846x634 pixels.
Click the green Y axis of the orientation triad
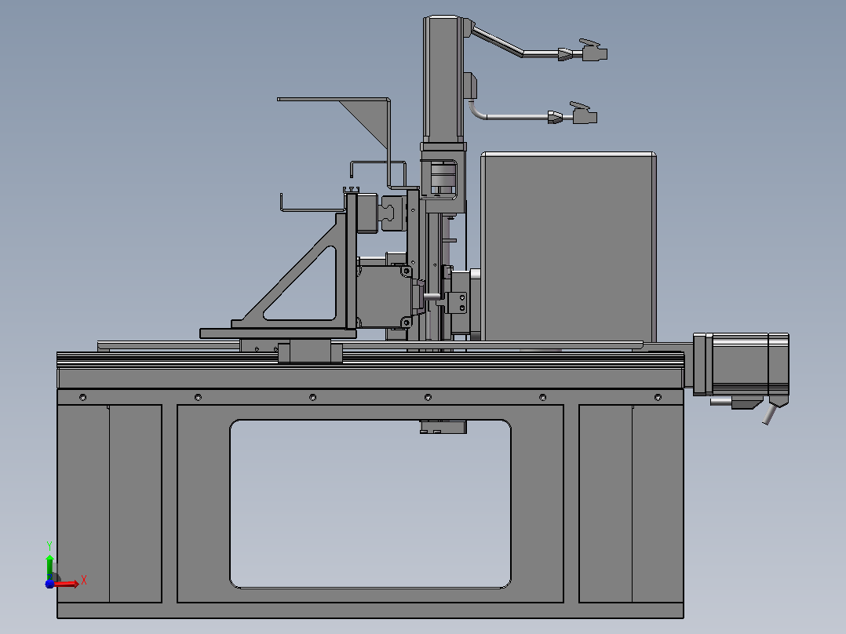point(49,567)
